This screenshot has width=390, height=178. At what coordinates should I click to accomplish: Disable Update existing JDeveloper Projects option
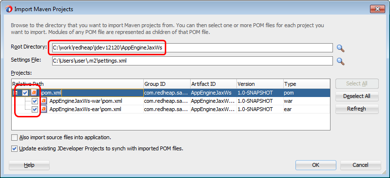click(15, 149)
